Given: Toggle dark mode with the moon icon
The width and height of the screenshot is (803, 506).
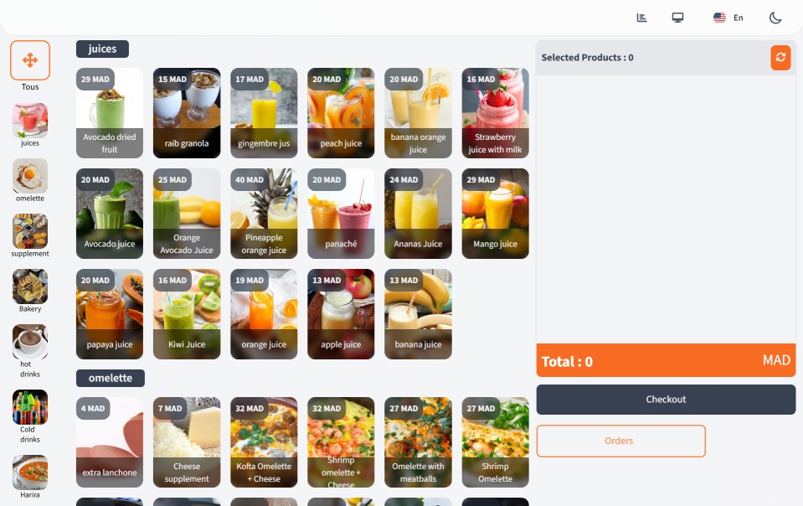Looking at the screenshot, I should point(775,18).
